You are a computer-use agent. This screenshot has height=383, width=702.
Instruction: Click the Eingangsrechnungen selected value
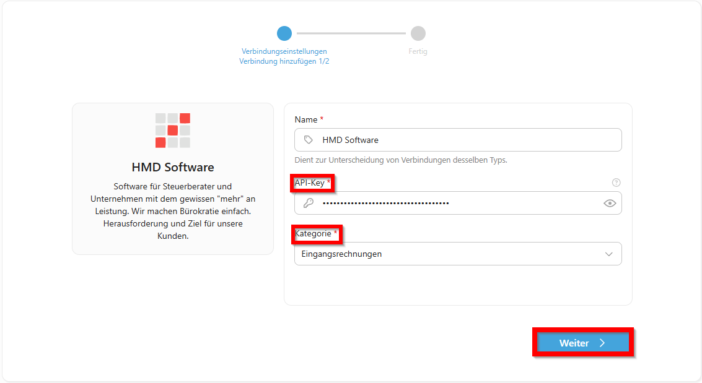coord(341,254)
